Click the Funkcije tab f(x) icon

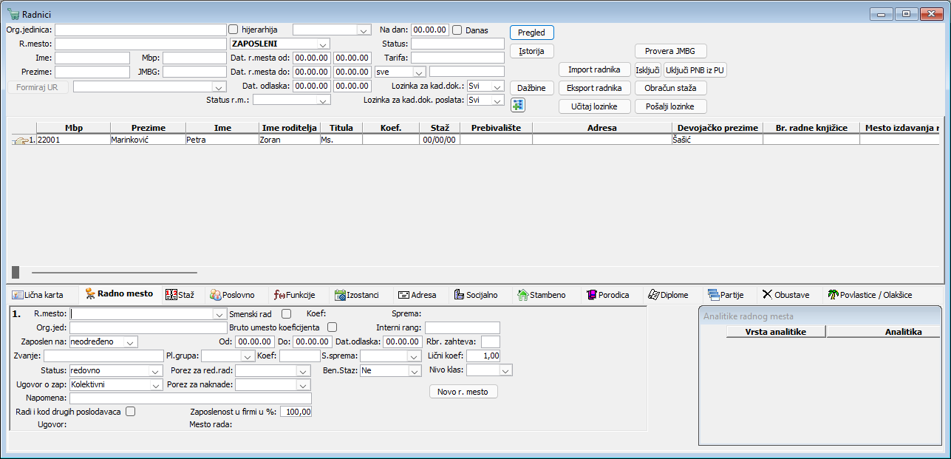[x=279, y=295]
